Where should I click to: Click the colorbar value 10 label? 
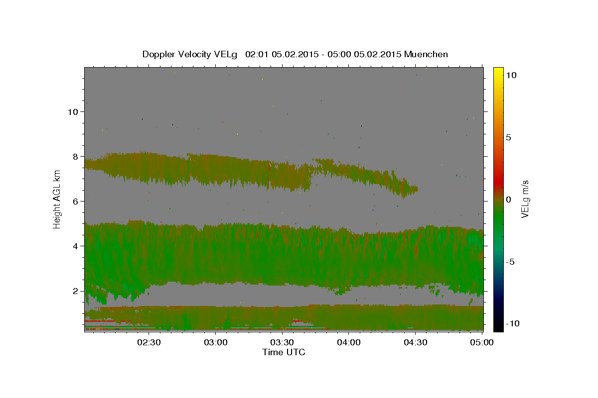(511, 75)
